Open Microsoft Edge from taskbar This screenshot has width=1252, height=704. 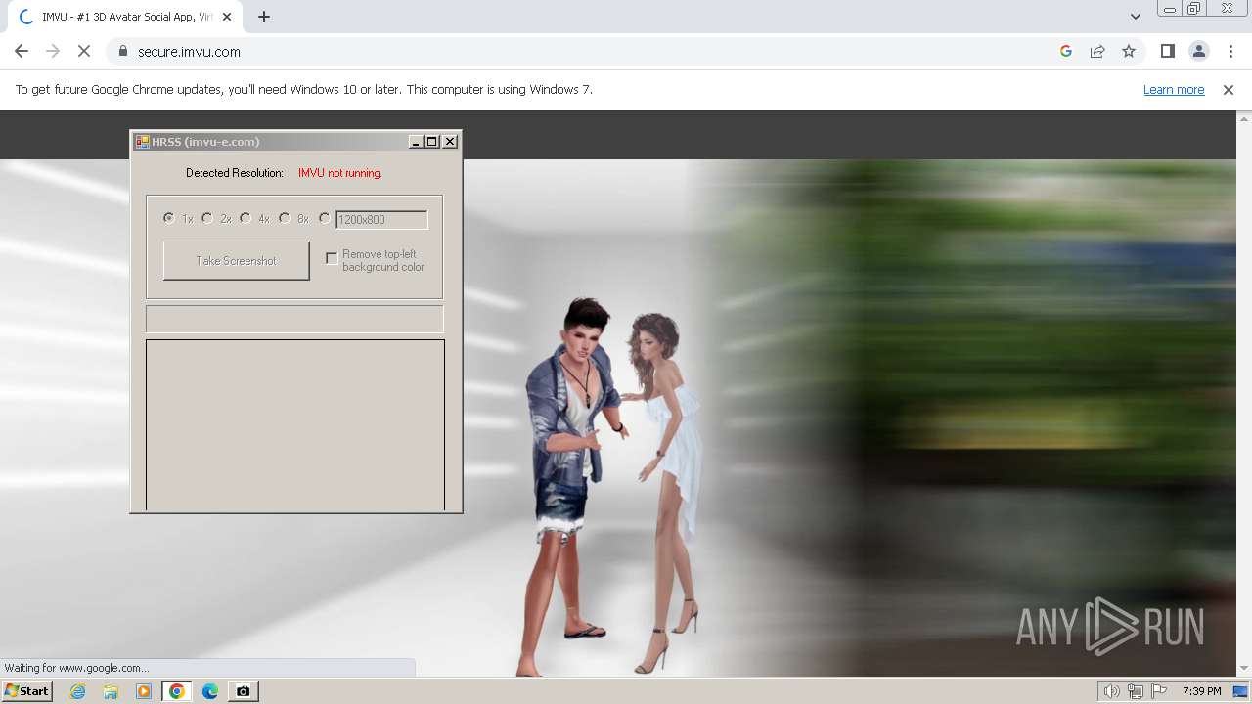tap(210, 691)
